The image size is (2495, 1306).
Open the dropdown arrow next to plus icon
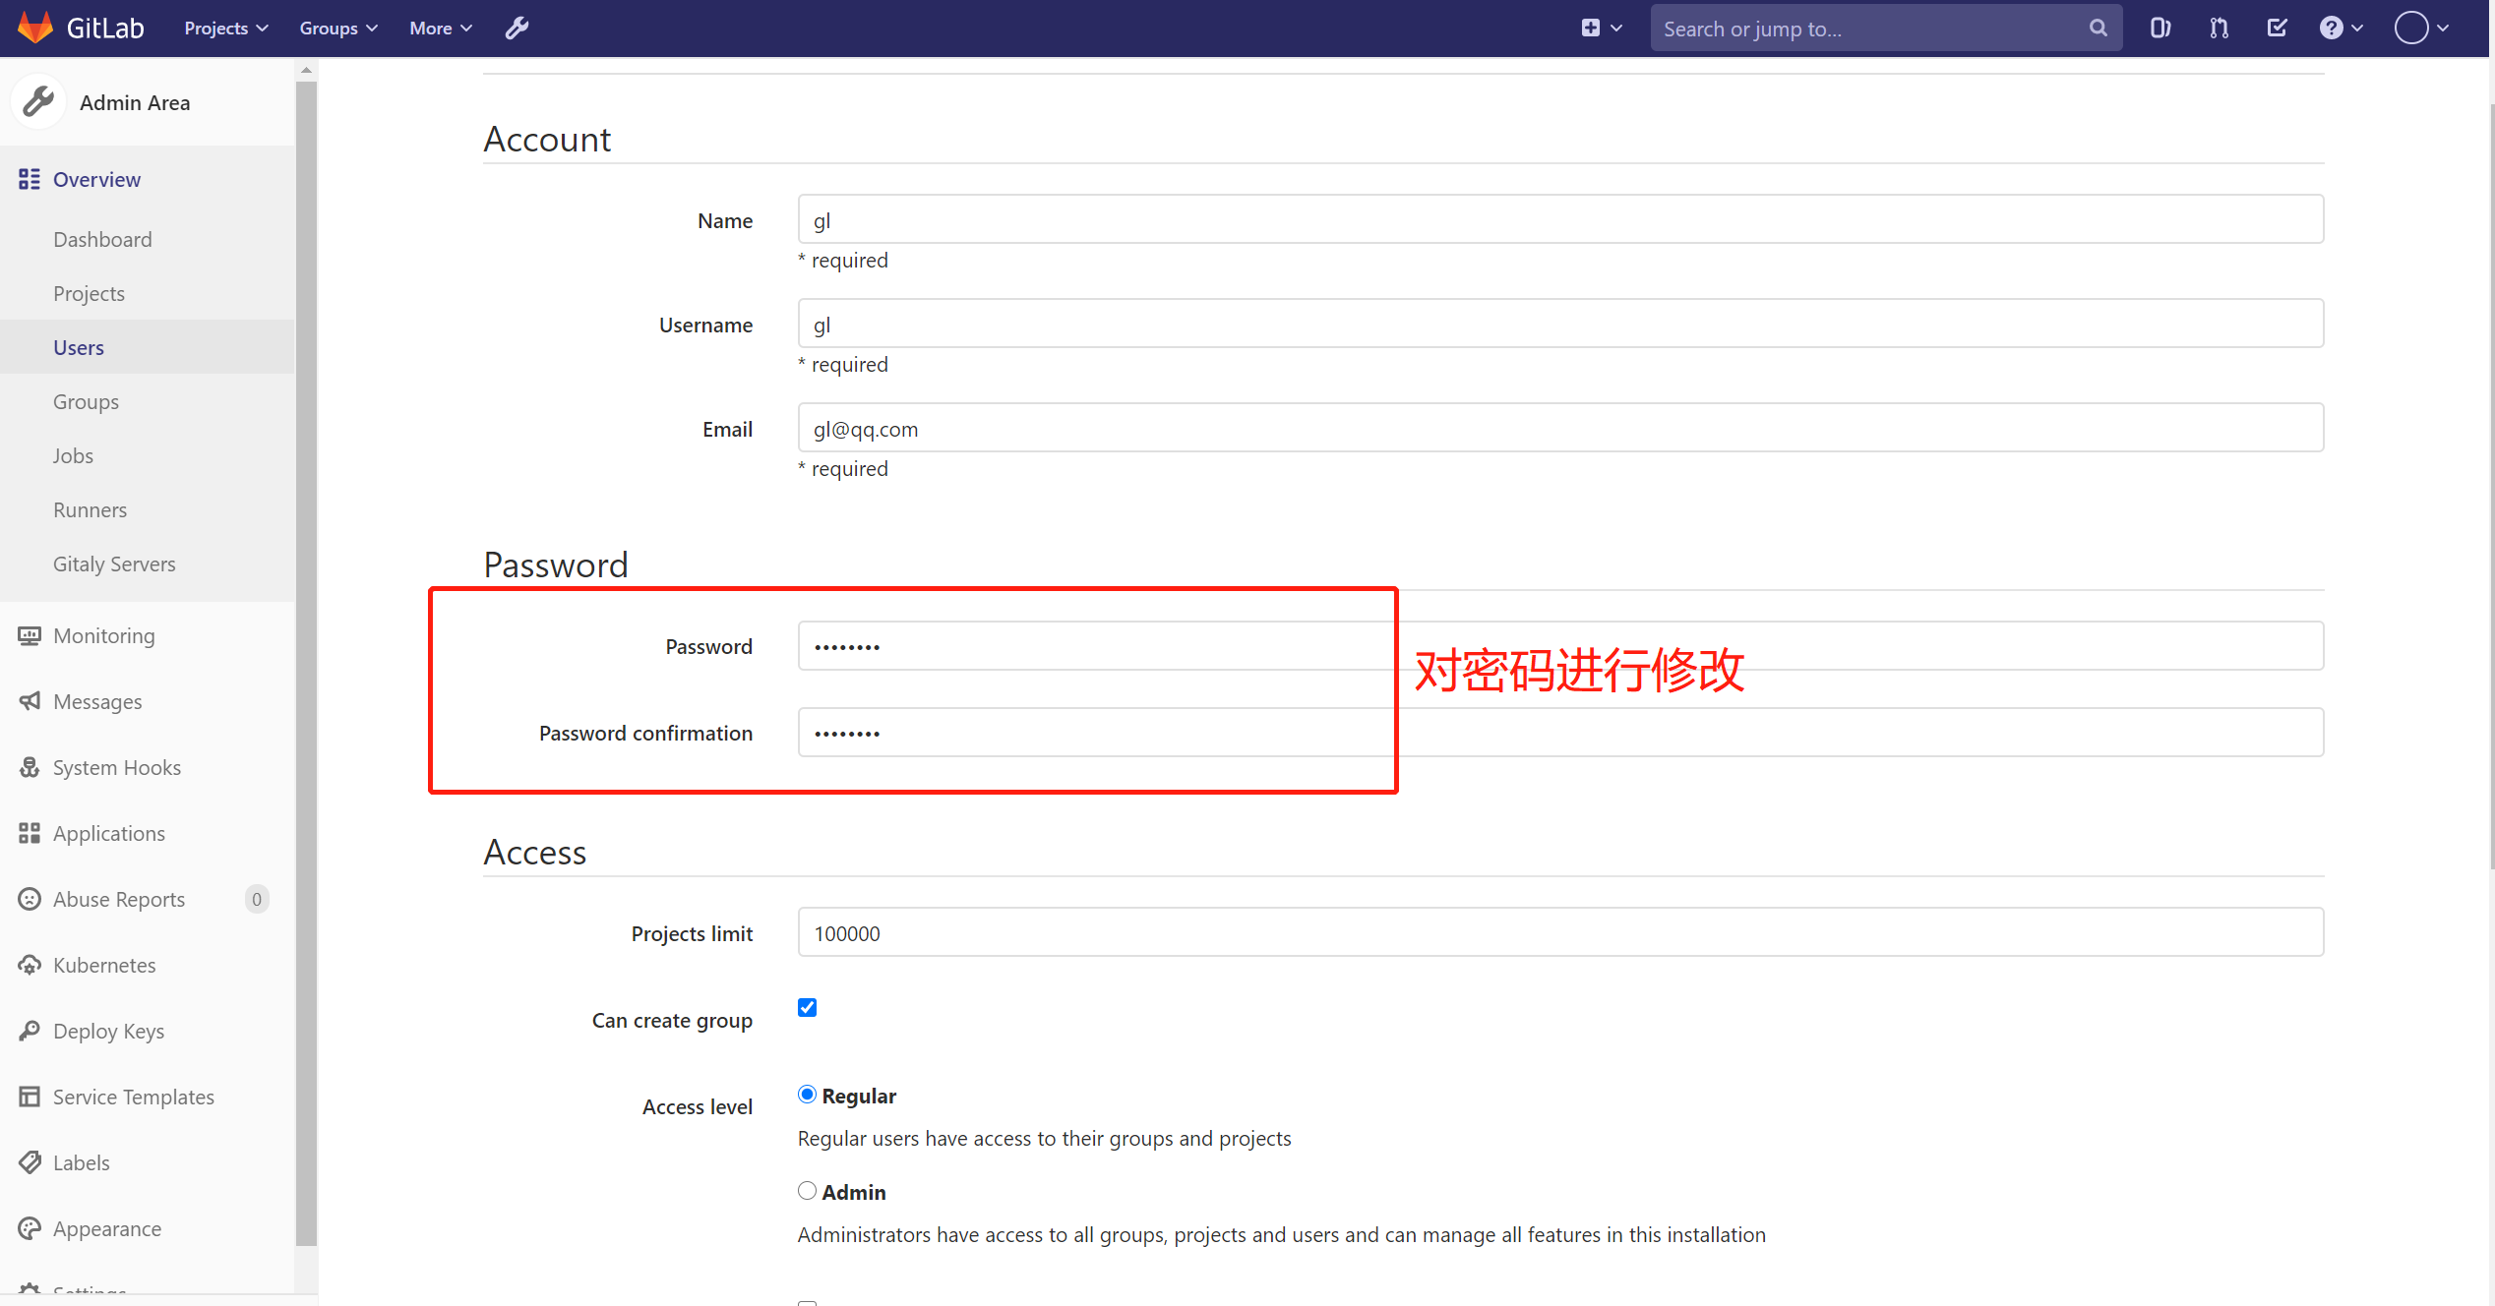[1616, 29]
